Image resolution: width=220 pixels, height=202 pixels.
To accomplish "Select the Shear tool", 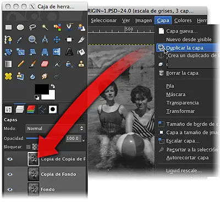I will [x=32, y=52].
